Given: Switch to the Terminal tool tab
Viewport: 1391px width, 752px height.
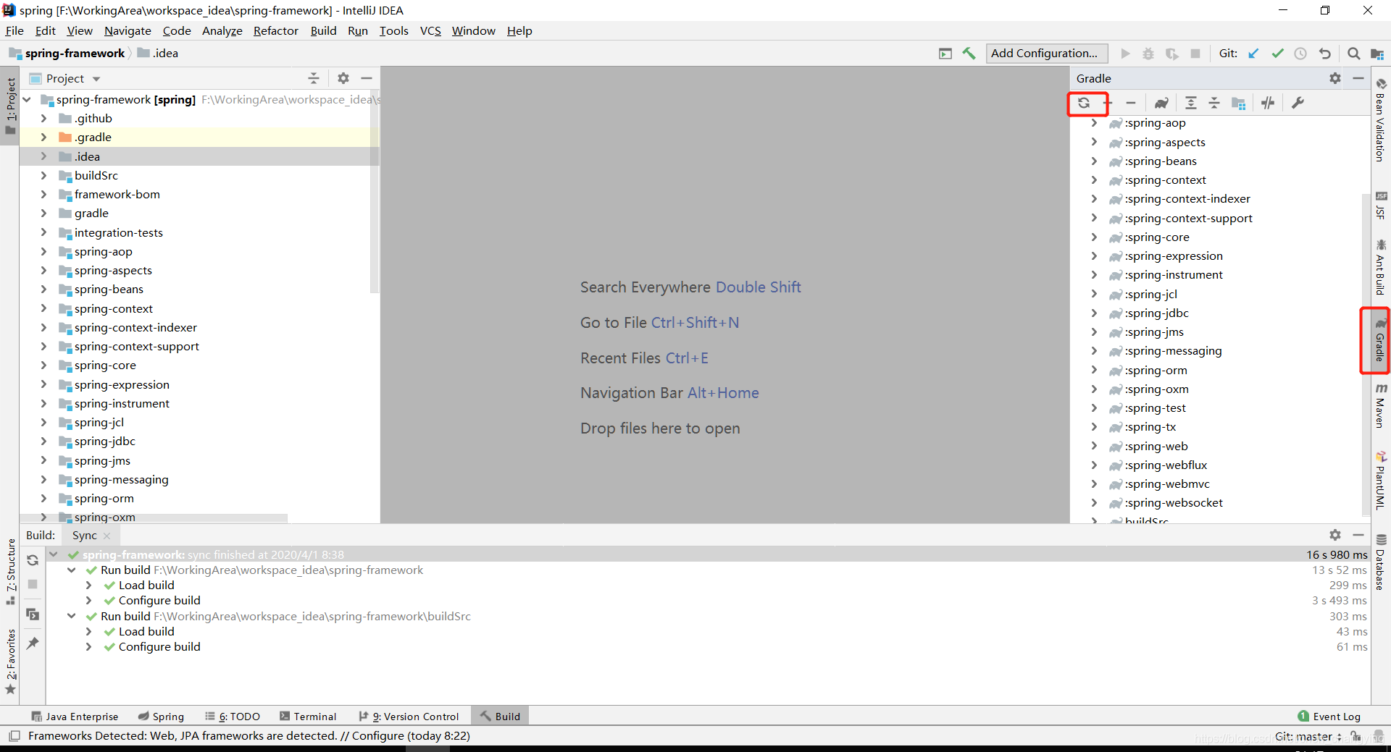Looking at the screenshot, I should (308, 717).
